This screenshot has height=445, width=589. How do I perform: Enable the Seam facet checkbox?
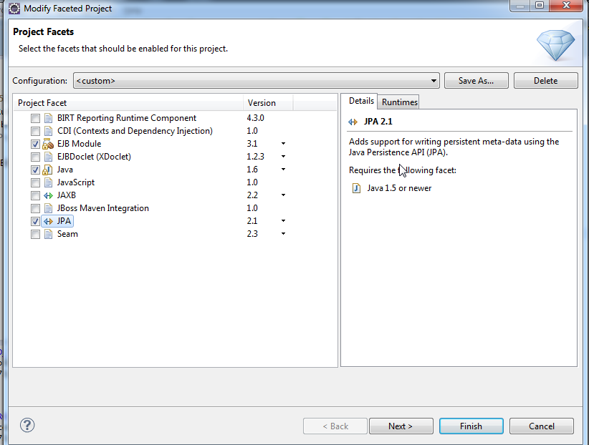[x=36, y=234]
